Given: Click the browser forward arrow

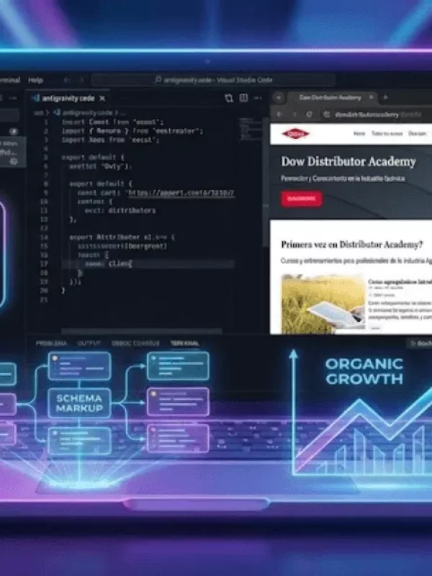Looking at the screenshot, I should 294,114.
